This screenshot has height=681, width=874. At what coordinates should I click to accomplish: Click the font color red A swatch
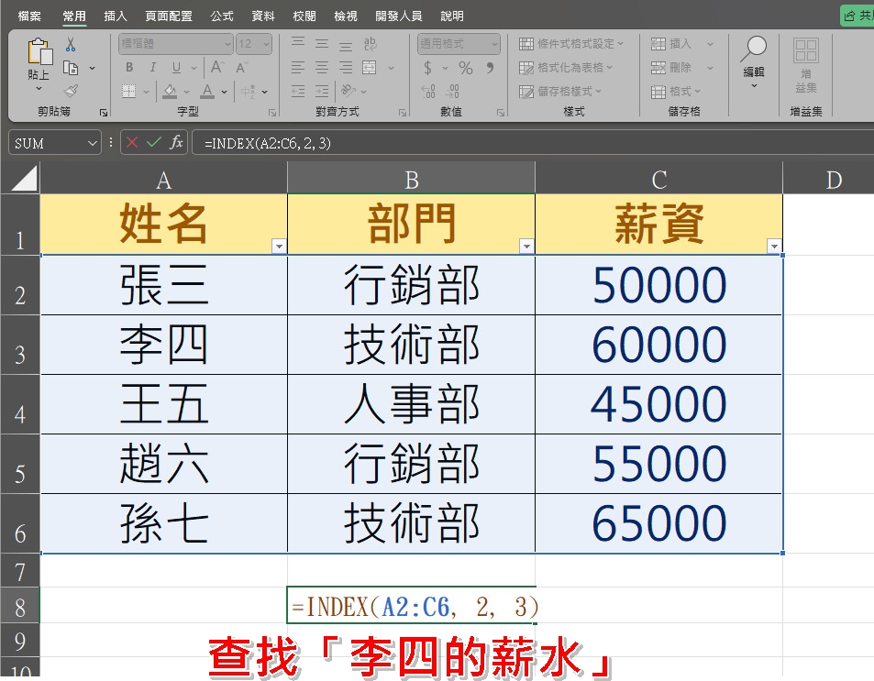207,91
